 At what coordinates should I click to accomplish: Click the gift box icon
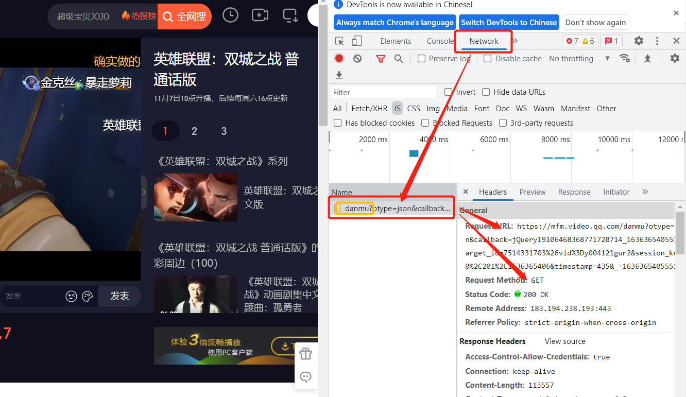click(306, 353)
